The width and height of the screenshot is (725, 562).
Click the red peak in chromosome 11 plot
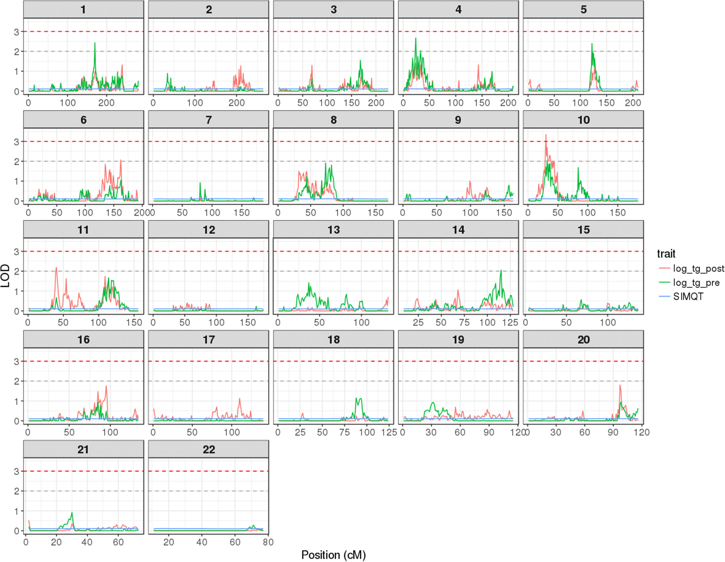56,268
